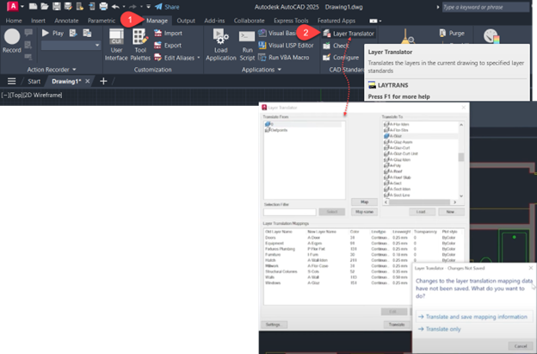Image resolution: width=537 pixels, height=354 pixels.
Task: Click the Purge icon
Action: 442,33
